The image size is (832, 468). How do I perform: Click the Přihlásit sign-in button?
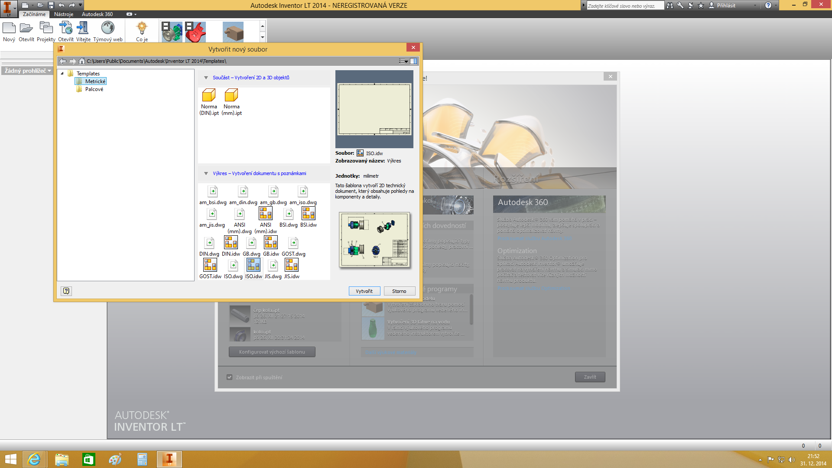pyautogui.click(x=721, y=6)
